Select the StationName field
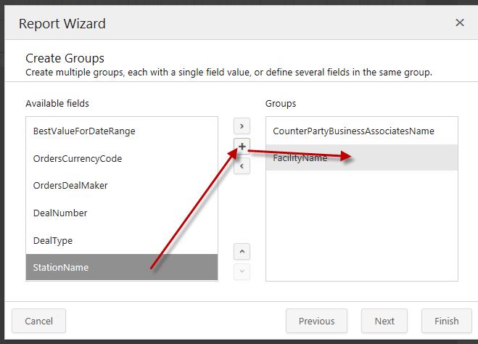Image resolution: width=478 pixels, height=344 pixels. point(61,267)
